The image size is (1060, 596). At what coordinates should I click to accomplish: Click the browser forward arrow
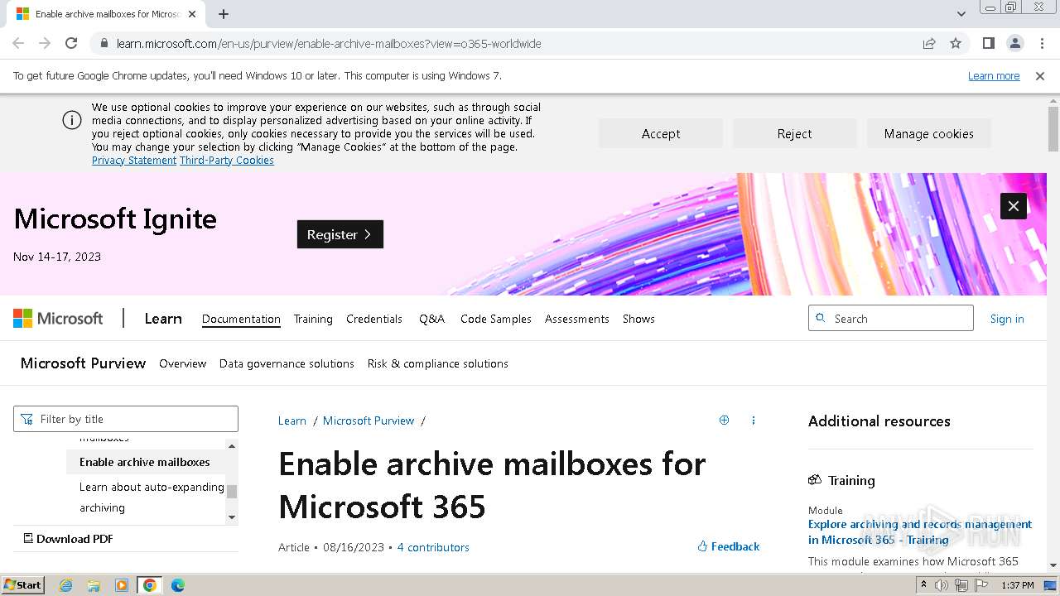[45, 43]
